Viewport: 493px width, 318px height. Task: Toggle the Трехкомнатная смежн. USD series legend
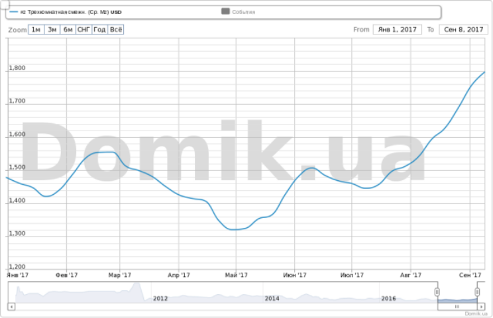pos(66,12)
